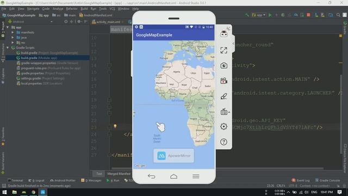Open the Event Log
Screen dimensions: 348x196
point(301,180)
